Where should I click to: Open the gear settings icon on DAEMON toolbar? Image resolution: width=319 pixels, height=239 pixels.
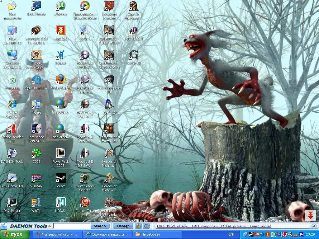click(146, 226)
